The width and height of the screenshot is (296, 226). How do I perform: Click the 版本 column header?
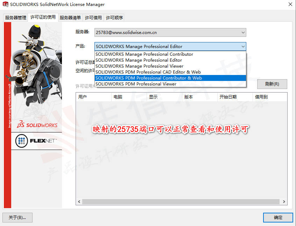(200, 97)
